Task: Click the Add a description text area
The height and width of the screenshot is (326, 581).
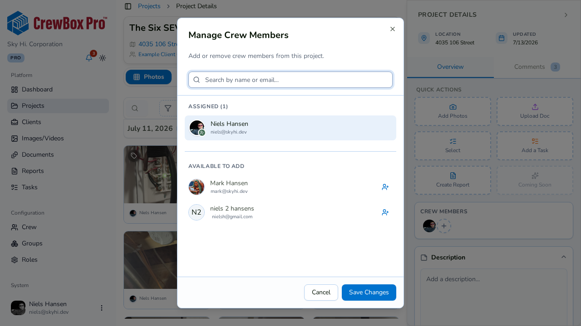Action: tap(494, 297)
